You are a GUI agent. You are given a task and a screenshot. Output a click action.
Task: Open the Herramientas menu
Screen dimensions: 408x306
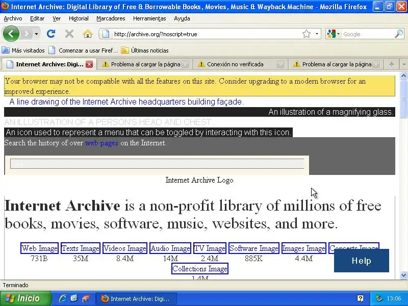149,18
